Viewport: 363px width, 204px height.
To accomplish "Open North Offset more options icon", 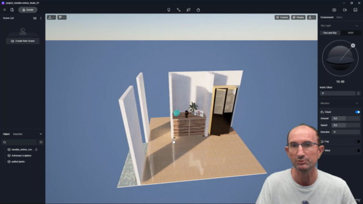I will [358, 93].
